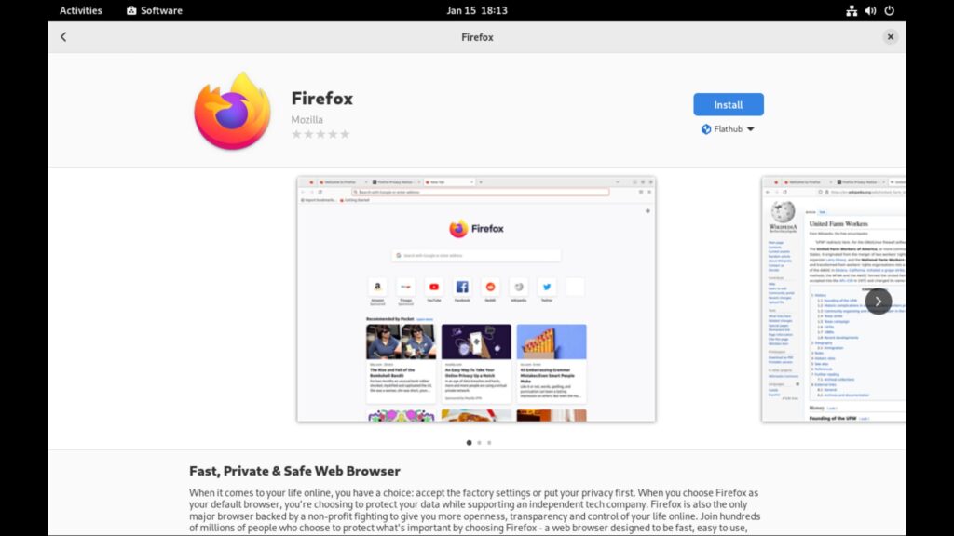The height and width of the screenshot is (536, 954).
Task: Click the Wikipedia screenshot thumbnail
Action: pos(834,299)
